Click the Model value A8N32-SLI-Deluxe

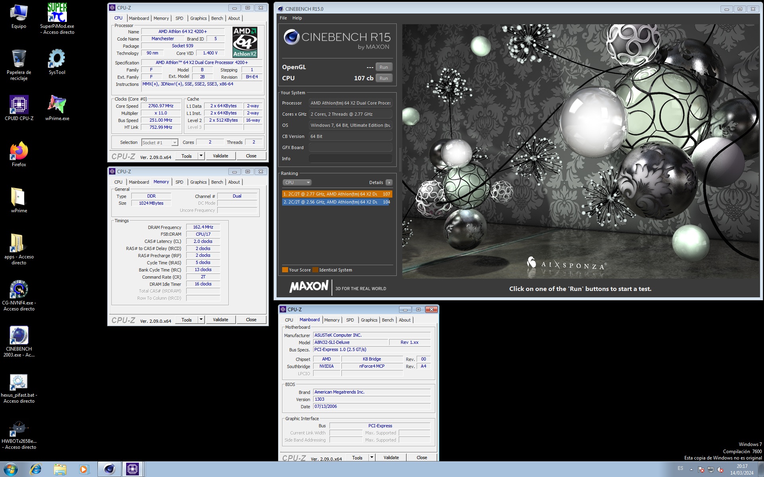point(350,342)
